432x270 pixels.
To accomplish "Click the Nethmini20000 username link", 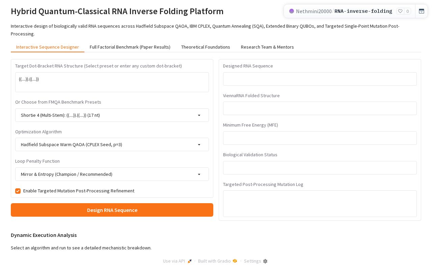I will point(314,11).
